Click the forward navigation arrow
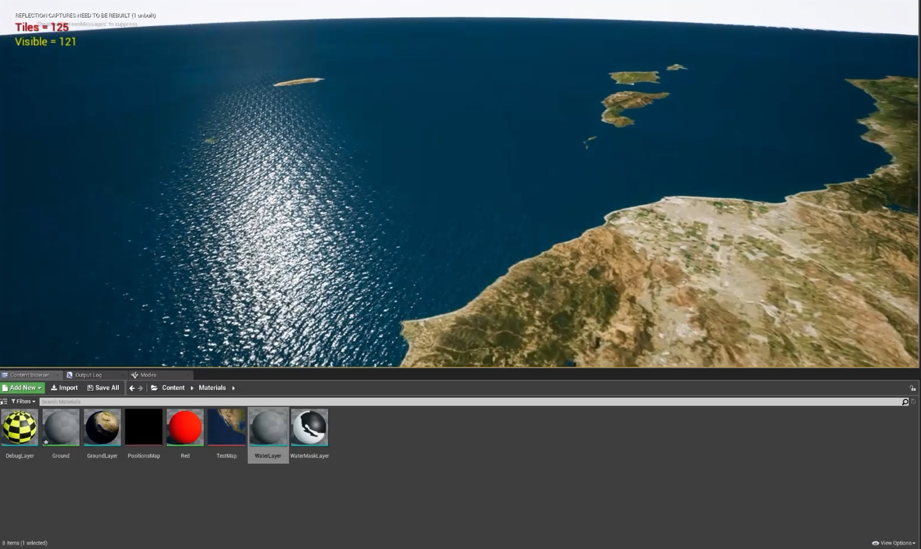 pos(140,388)
